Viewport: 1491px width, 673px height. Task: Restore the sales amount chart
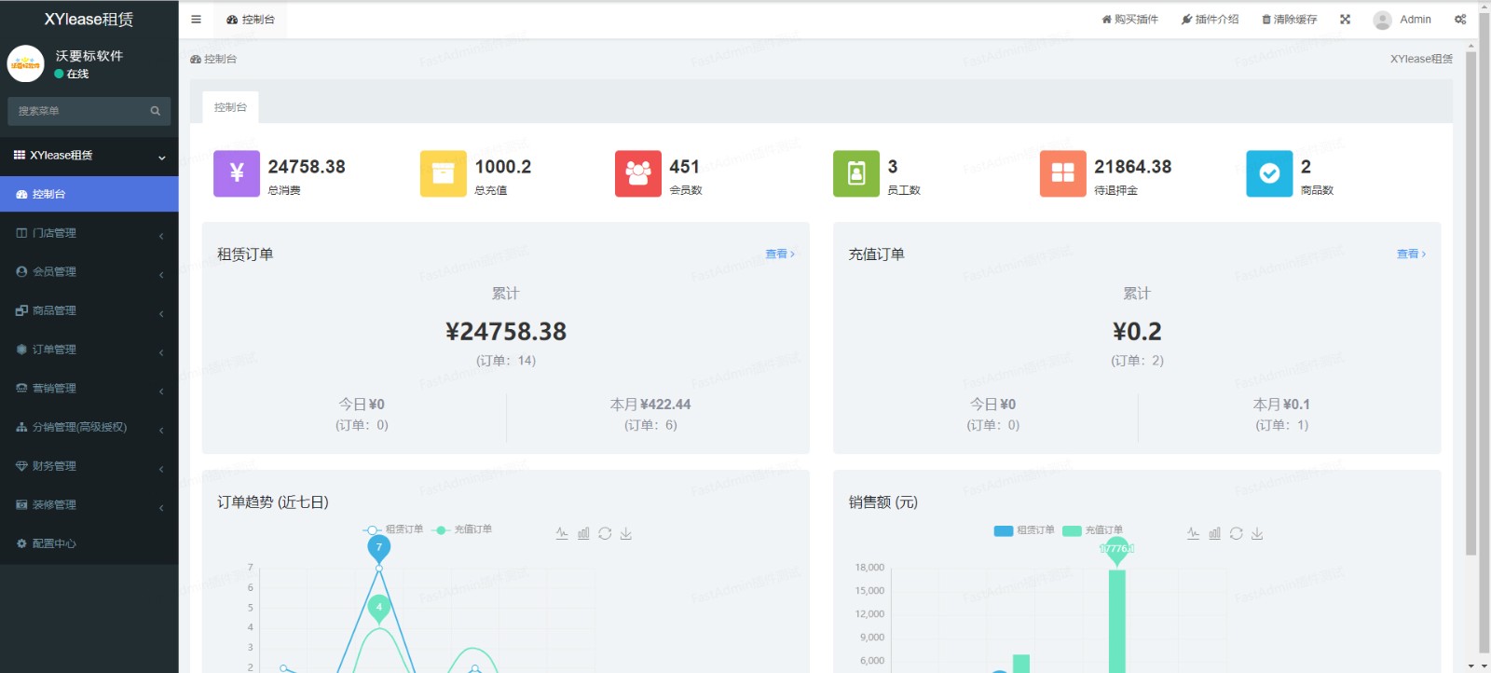point(1236,534)
